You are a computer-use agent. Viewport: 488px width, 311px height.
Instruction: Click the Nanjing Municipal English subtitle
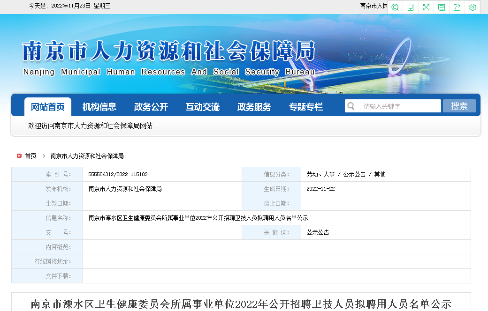point(169,72)
